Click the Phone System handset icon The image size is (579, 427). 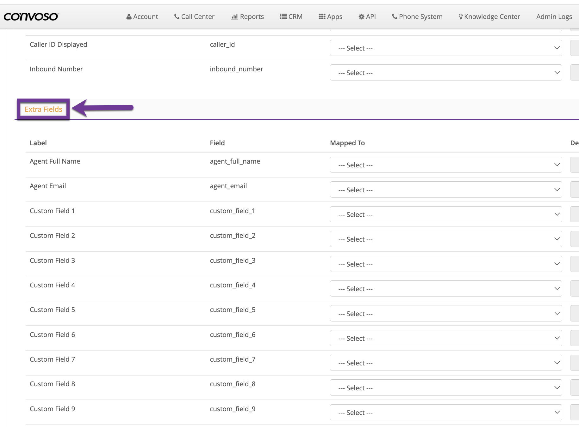pos(395,17)
